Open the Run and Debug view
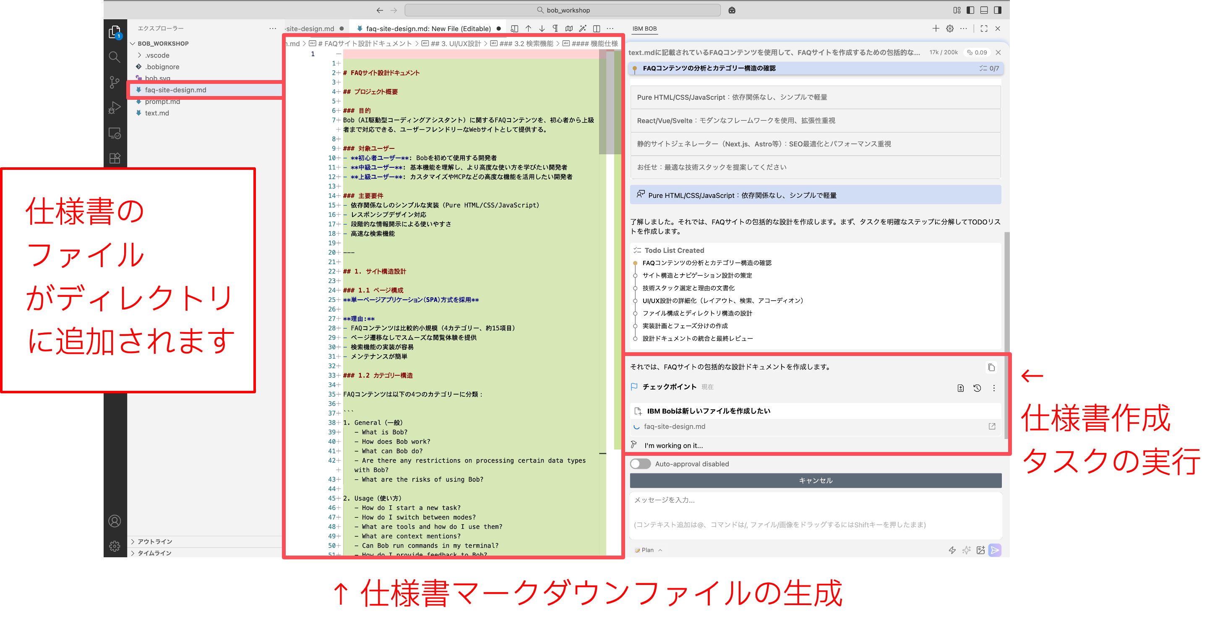 click(115, 107)
